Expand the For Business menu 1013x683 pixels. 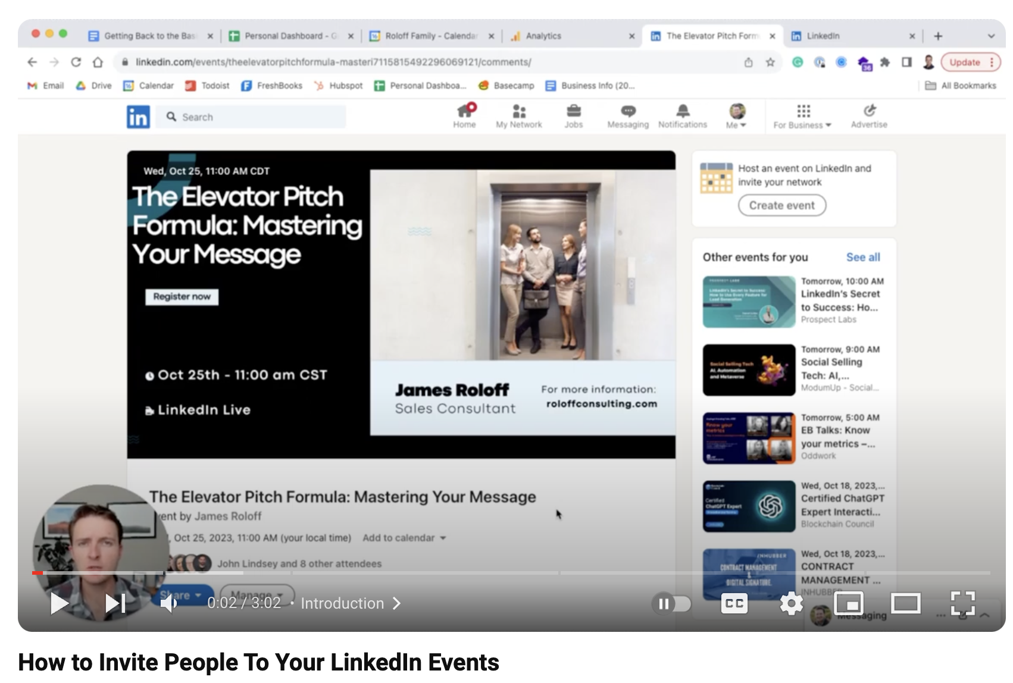[x=803, y=117]
